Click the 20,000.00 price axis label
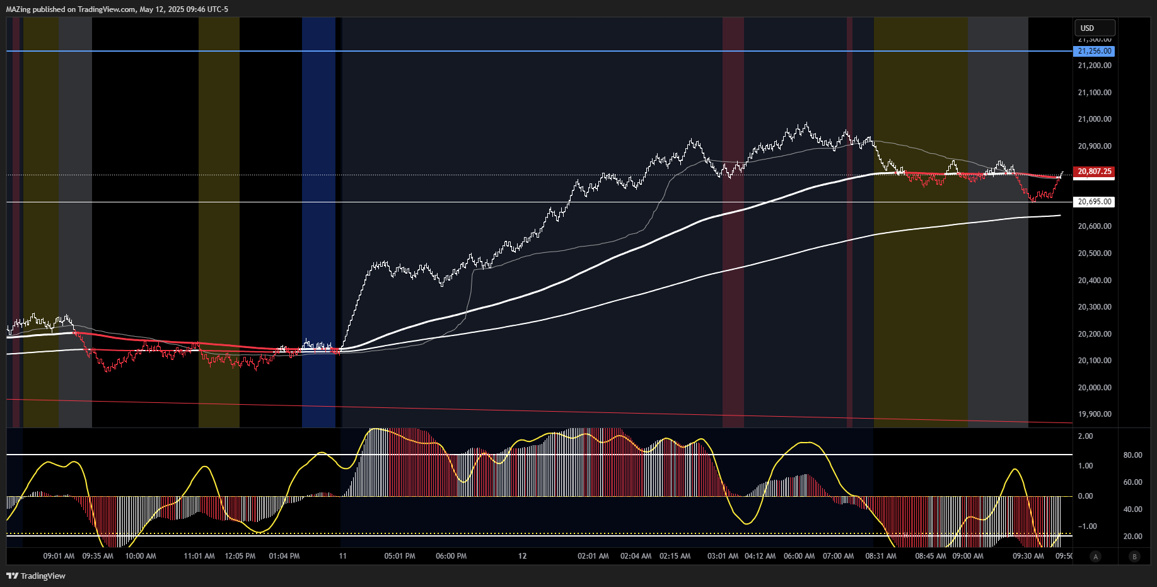The image size is (1157, 587). 1095,388
